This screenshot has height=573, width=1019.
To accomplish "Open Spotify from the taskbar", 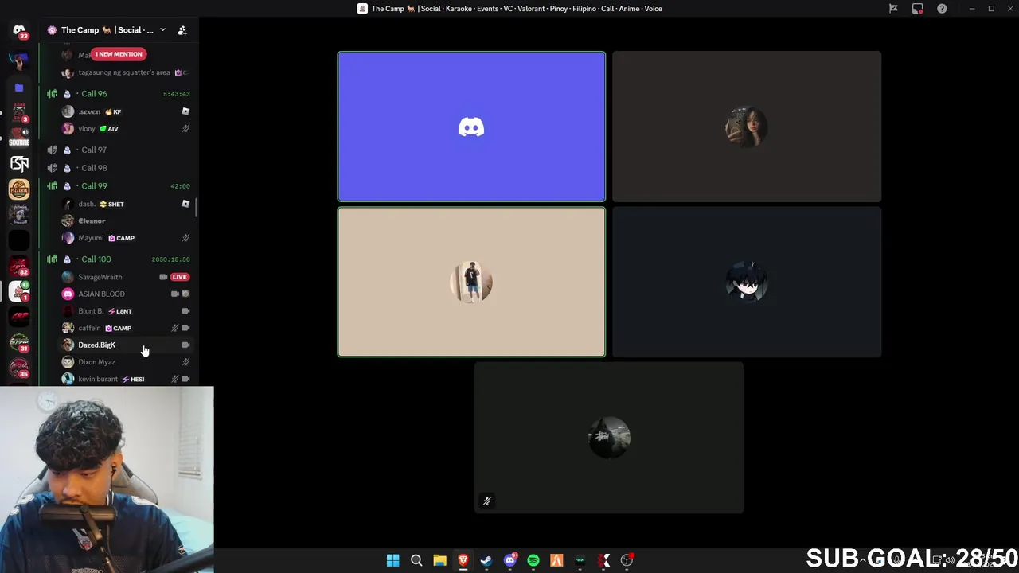I will [x=533, y=560].
